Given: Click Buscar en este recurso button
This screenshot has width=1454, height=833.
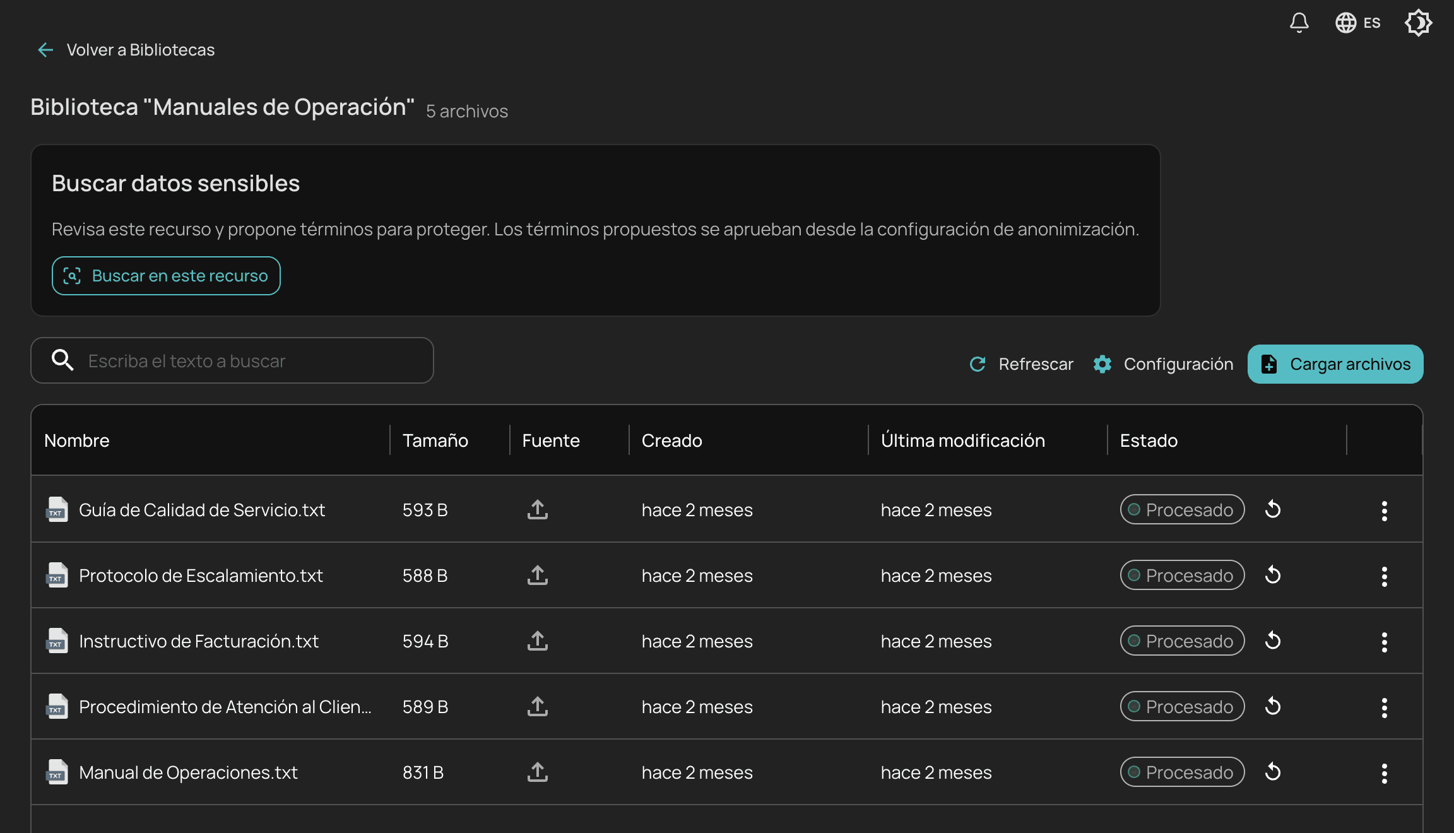Looking at the screenshot, I should [166, 276].
